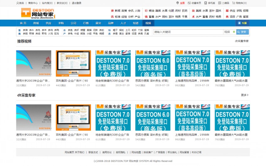266x166 pixels.
Task: Open the 品牌 nav tab
Action: [x=111, y=23]
